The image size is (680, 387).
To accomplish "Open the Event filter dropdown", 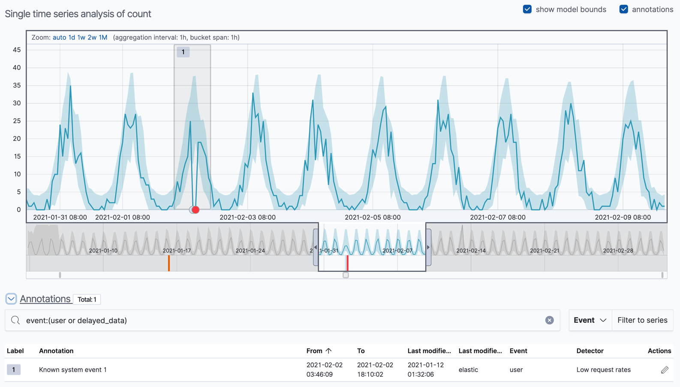I will coord(590,320).
